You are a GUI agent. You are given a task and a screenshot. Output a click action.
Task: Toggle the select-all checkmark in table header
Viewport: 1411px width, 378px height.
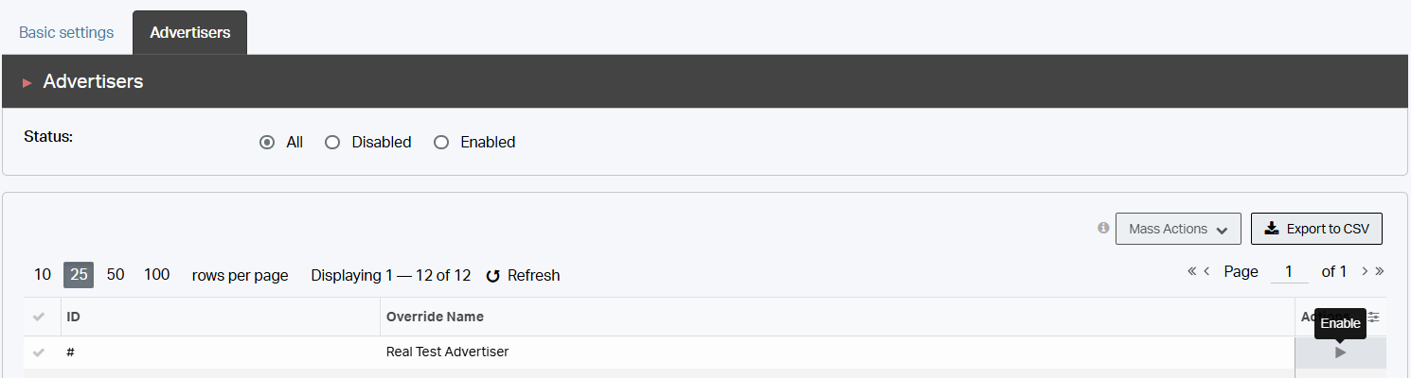point(39,317)
